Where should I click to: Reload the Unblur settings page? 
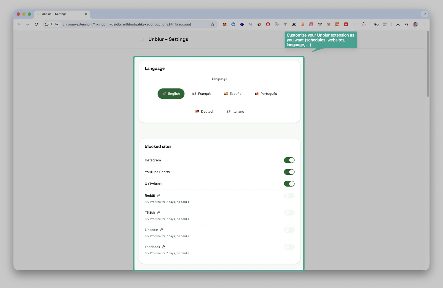[36, 24]
